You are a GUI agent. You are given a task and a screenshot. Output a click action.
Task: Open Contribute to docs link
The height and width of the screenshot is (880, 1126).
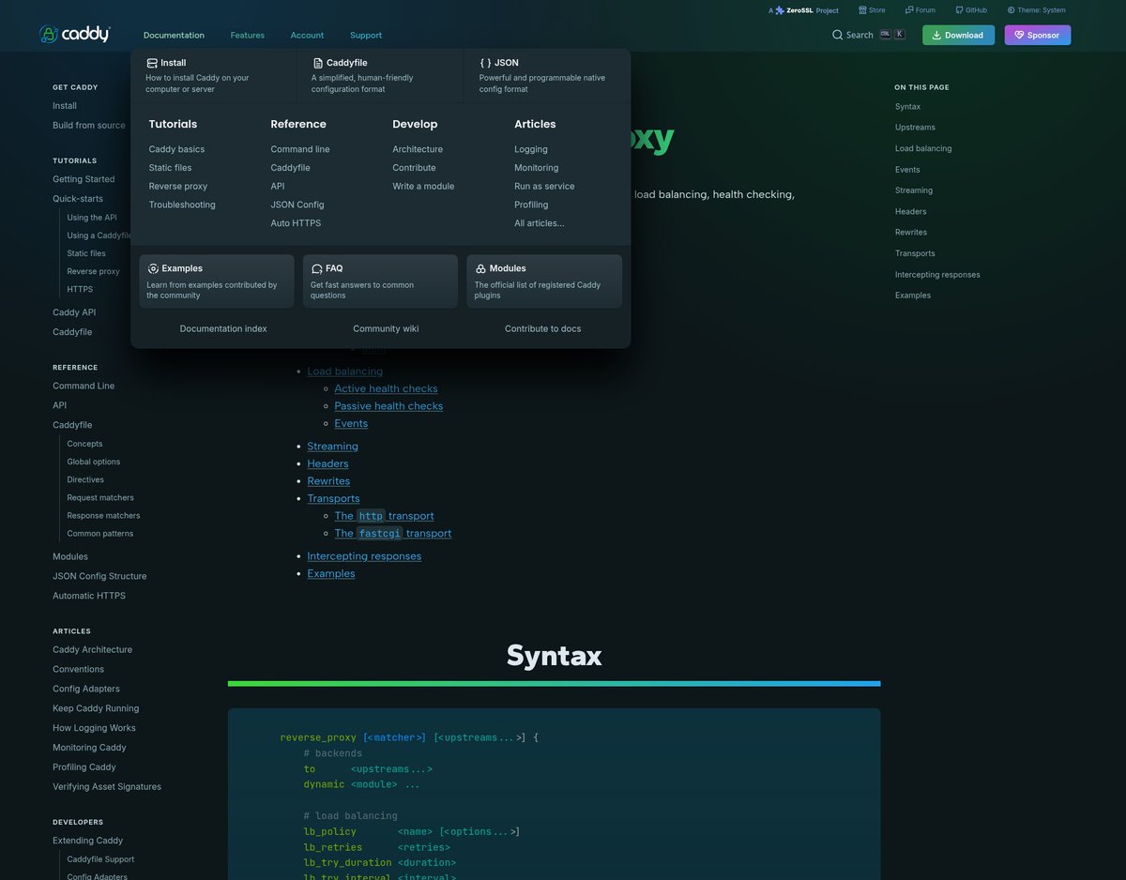[543, 328]
